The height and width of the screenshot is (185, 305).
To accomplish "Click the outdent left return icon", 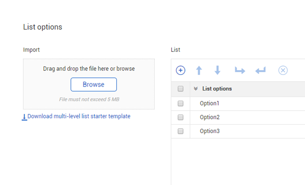I will (x=260, y=70).
